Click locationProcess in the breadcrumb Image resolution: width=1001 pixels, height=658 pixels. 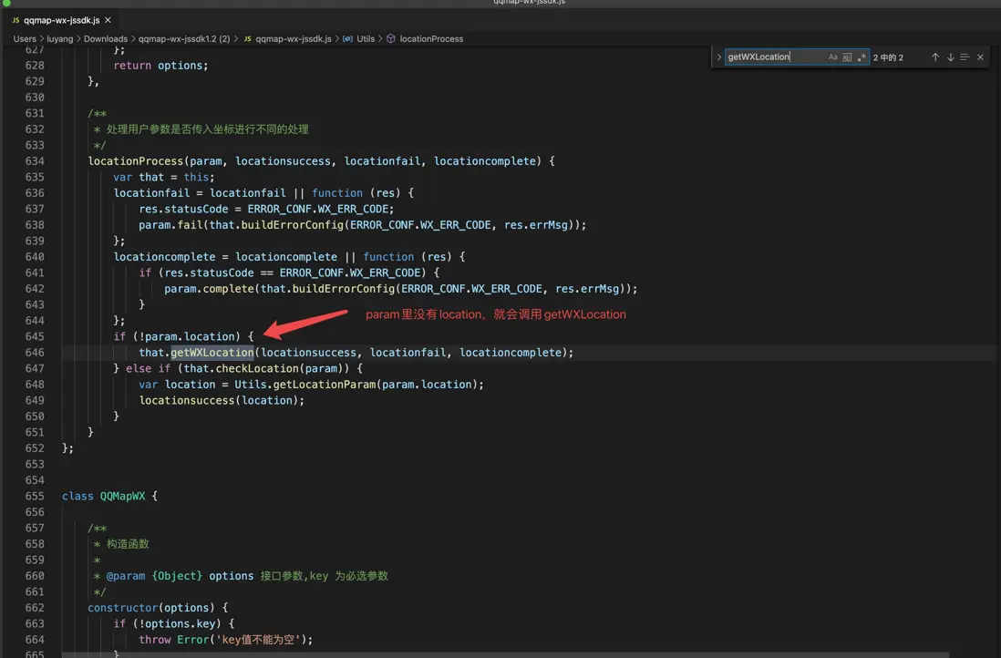click(x=431, y=39)
